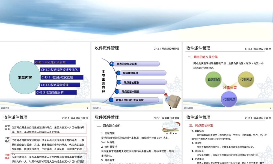The width and height of the screenshot is (273, 164).
Task: Click the courier carrying a box image
Action: (173, 101)
